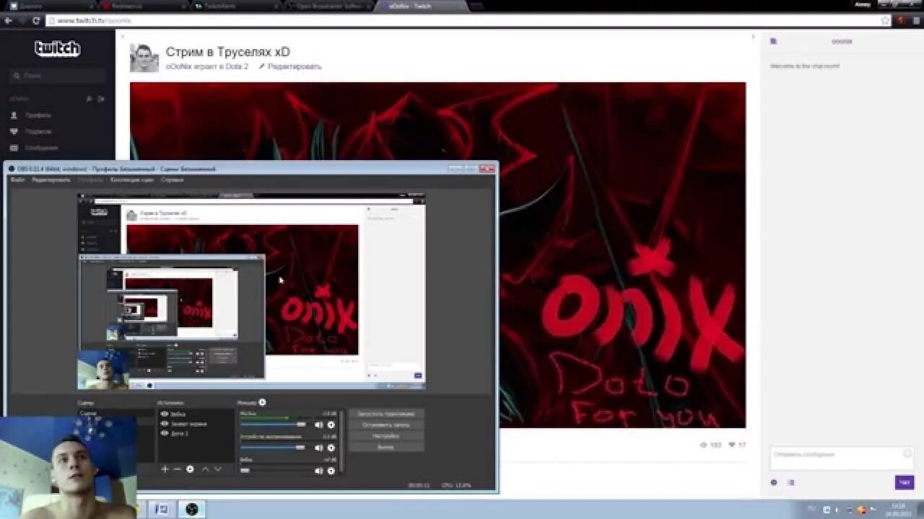
Task: Open the Edit menu in OBS
Action: [51, 180]
